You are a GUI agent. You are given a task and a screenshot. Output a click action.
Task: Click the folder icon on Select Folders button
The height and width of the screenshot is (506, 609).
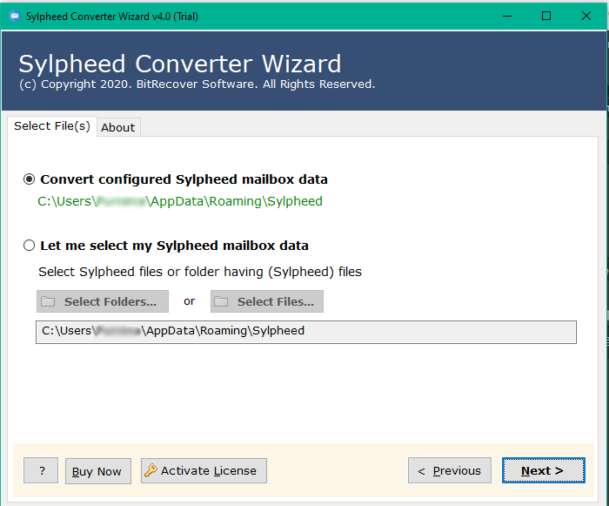(49, 301)
